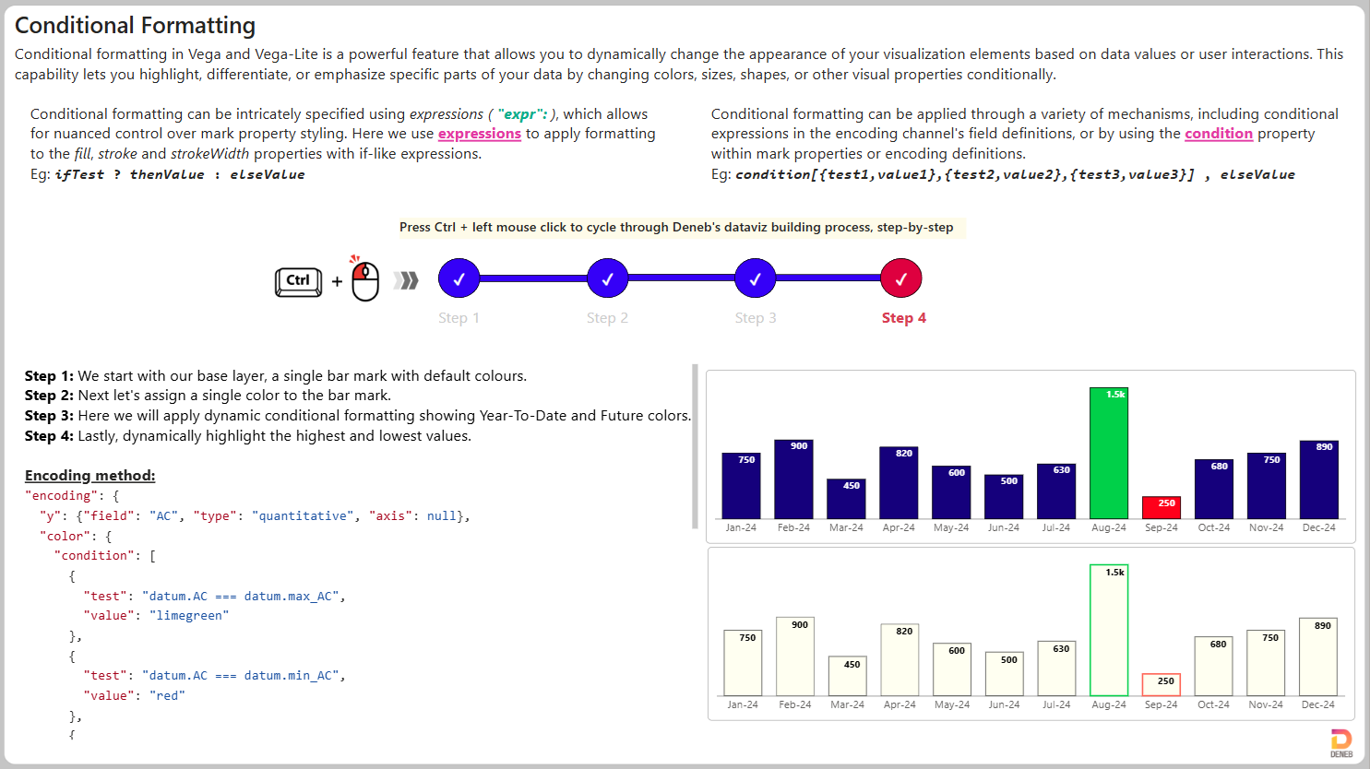1370x769 pixels.
Task: Click the Feb-24 bar in top chart
Action: pos(793,479)
